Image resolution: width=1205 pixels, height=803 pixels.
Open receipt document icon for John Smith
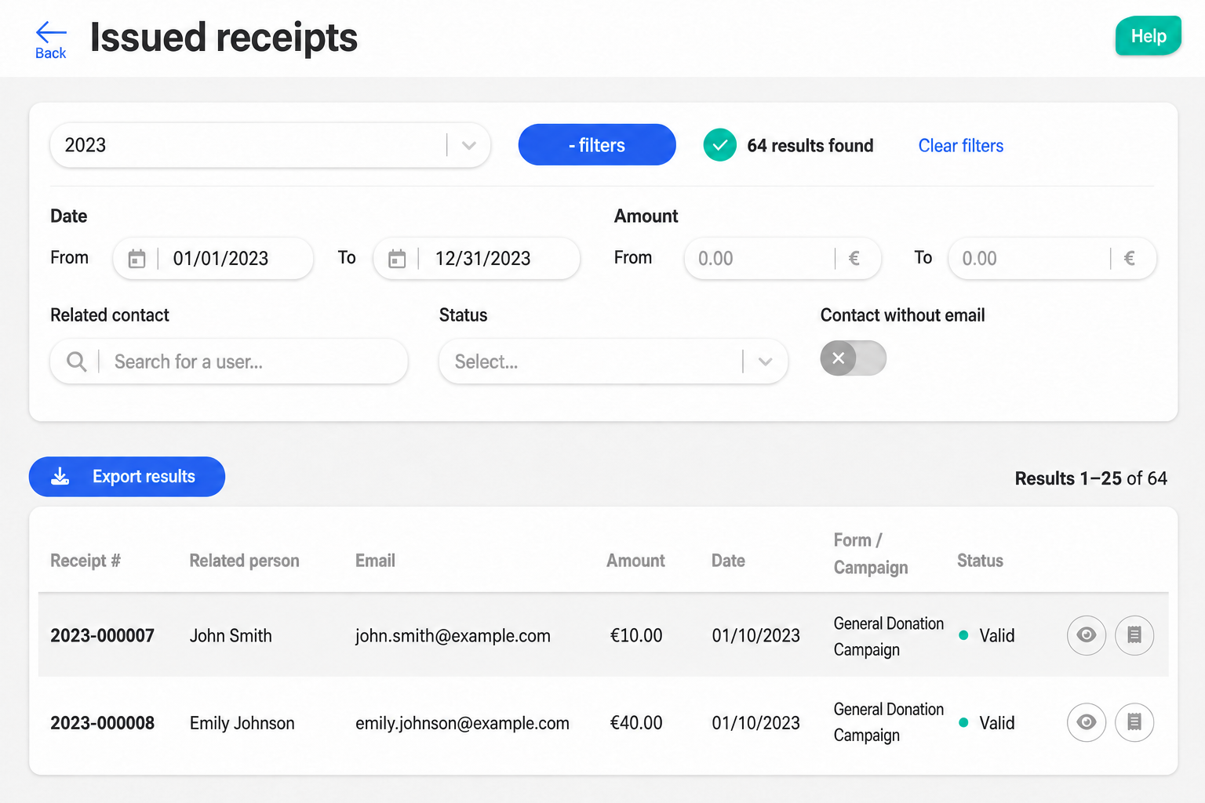coord(1134,635)
